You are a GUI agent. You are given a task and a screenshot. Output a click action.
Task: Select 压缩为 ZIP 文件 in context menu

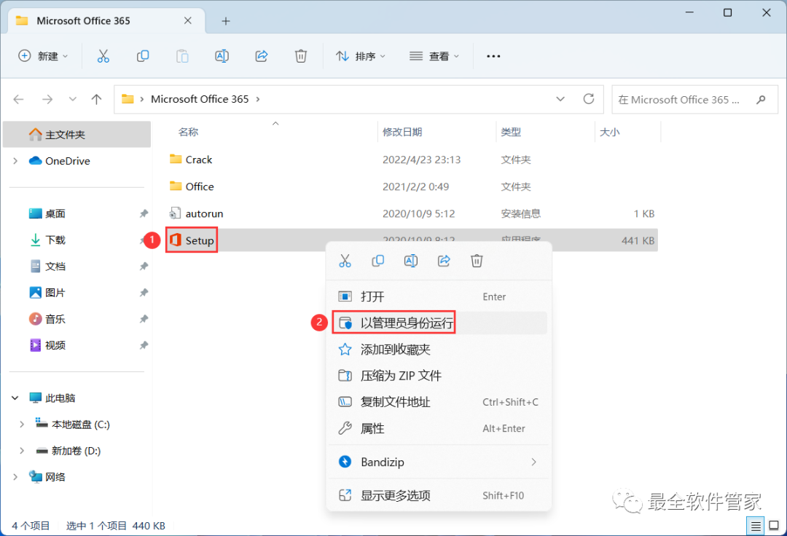tap(438, 376)
